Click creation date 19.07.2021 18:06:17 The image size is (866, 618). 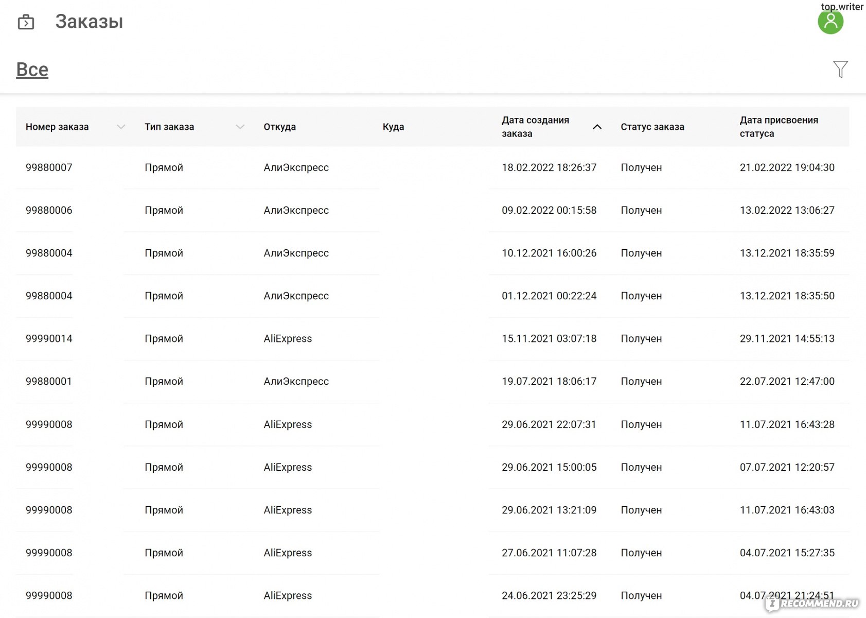coord(549,381)
